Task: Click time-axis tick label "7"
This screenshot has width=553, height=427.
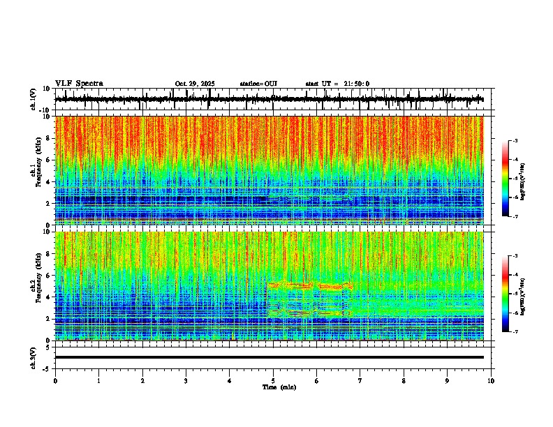Action: [360, 381]
